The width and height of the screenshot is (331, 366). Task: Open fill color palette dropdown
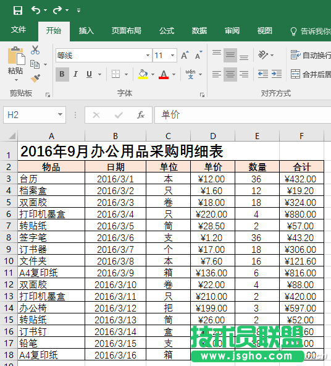pyautogui.click(x=153, y=74)
